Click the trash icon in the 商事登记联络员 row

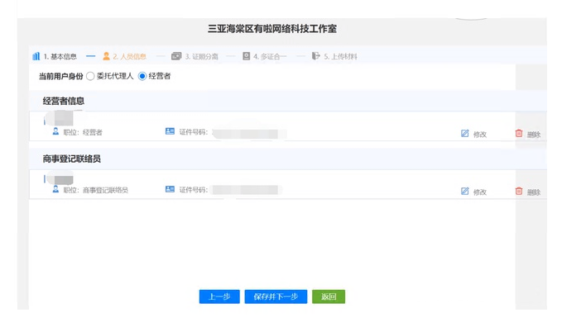tap(519, 191)
